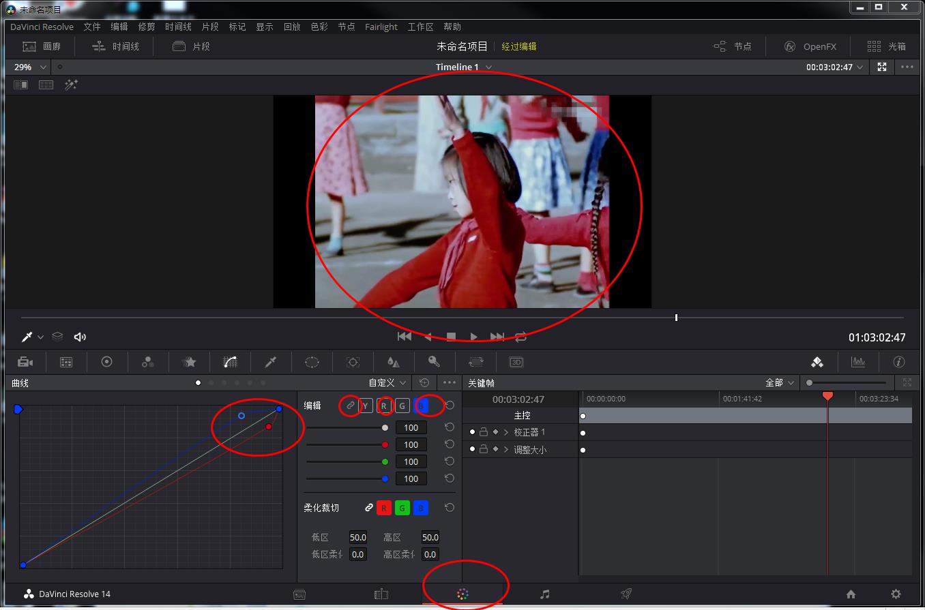Image resolution: width=925 pixels, height=610 pixels.
Task: Open the 3D stereoscopic palette
Action: click(516, 362)
